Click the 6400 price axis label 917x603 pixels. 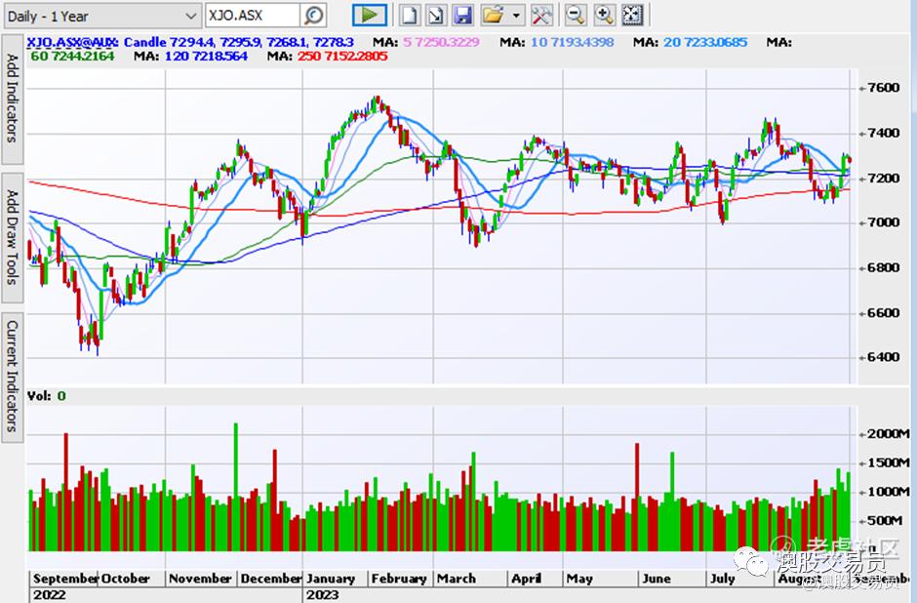883,357
